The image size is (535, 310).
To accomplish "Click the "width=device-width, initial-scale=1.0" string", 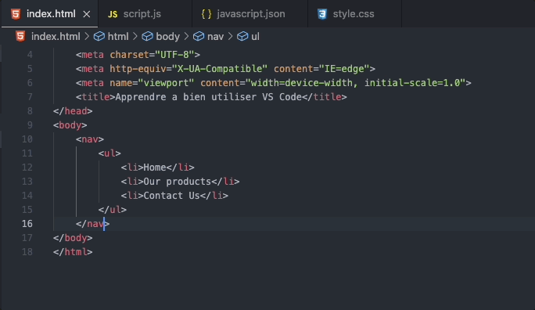I will 356,83.
